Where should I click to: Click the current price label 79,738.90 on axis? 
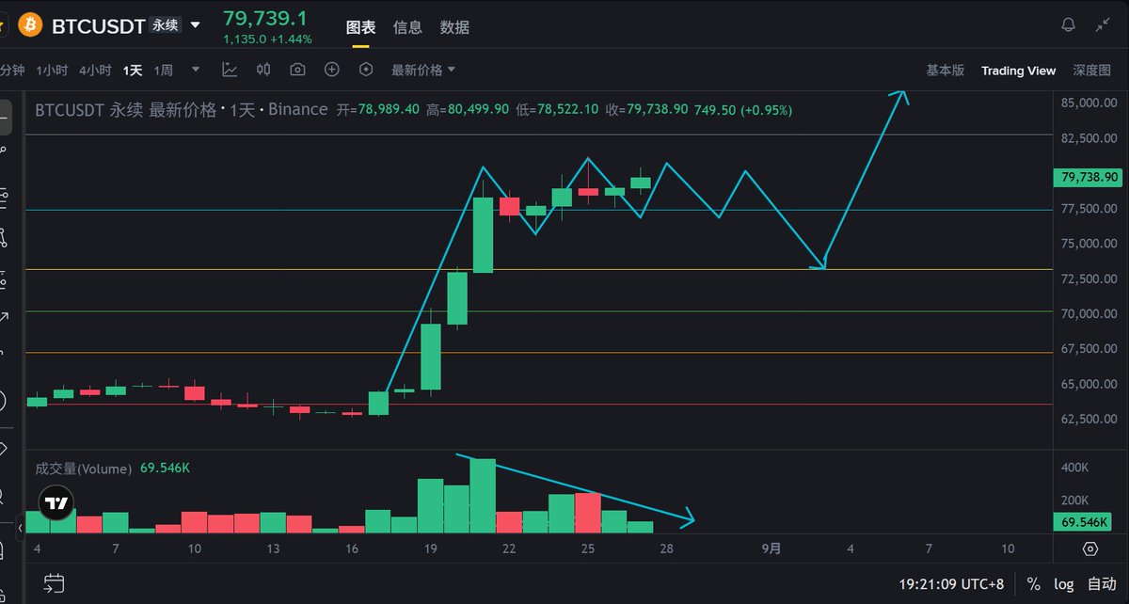(x=1089, y=177)
